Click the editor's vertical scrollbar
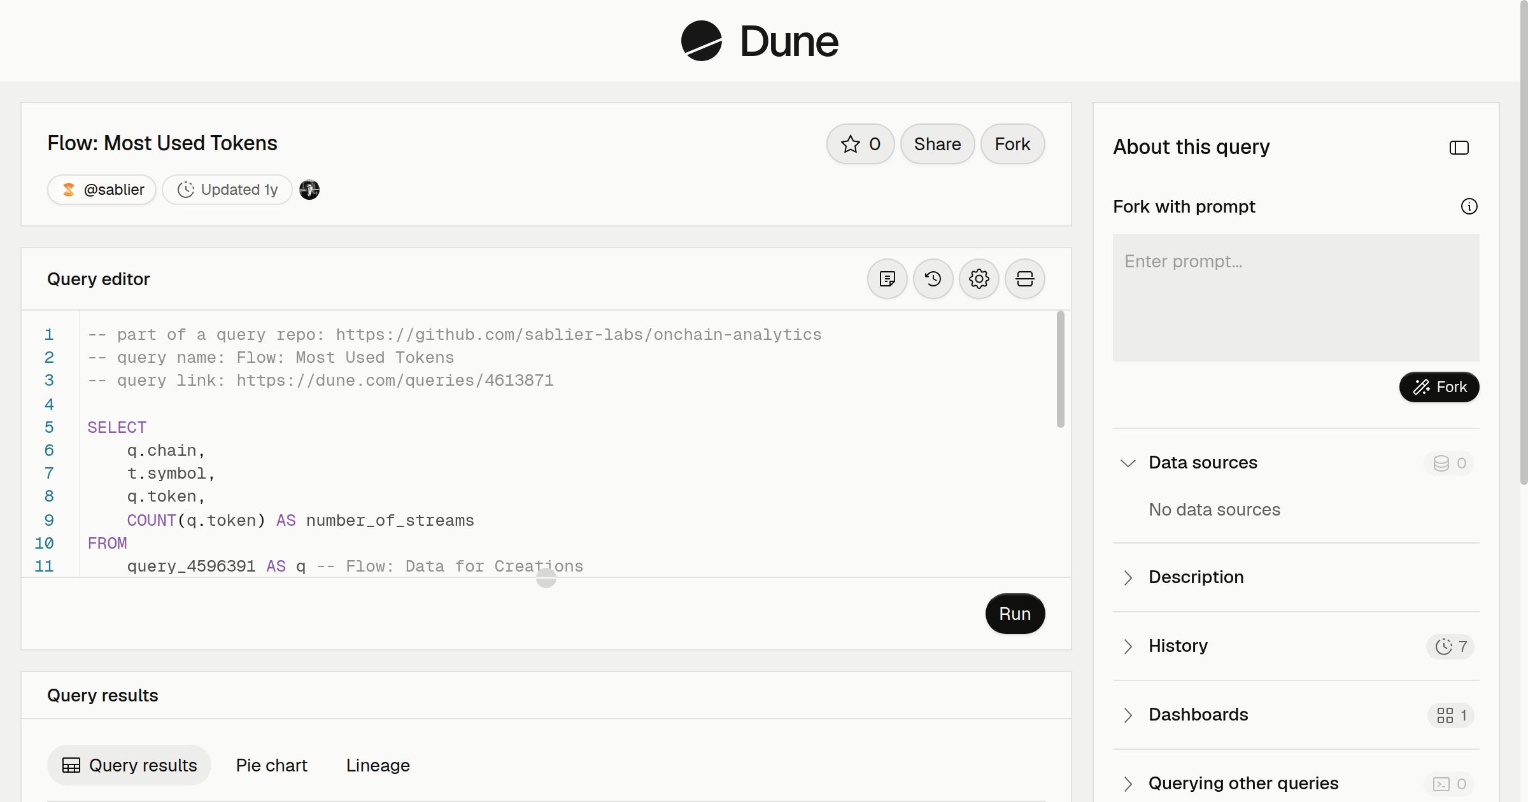Image resolution: width=1528 pixels, height=802 pixels. click(x=1061, y=369)
